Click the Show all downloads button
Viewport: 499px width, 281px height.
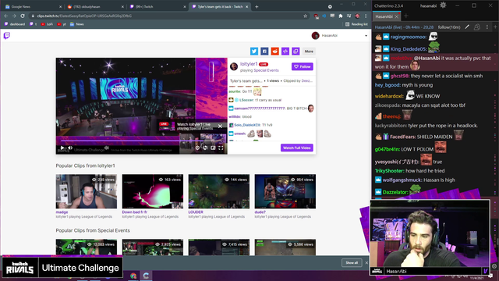click(352, 263)
